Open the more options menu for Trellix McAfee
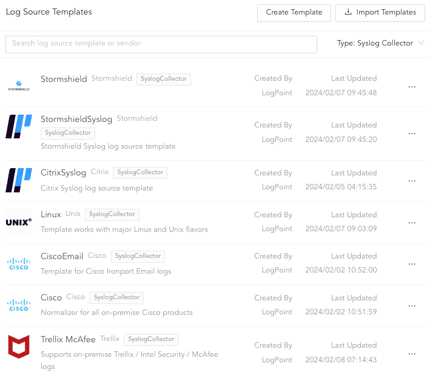The width and height of the screenshot is (430, 372). click(x=412, y=354)
